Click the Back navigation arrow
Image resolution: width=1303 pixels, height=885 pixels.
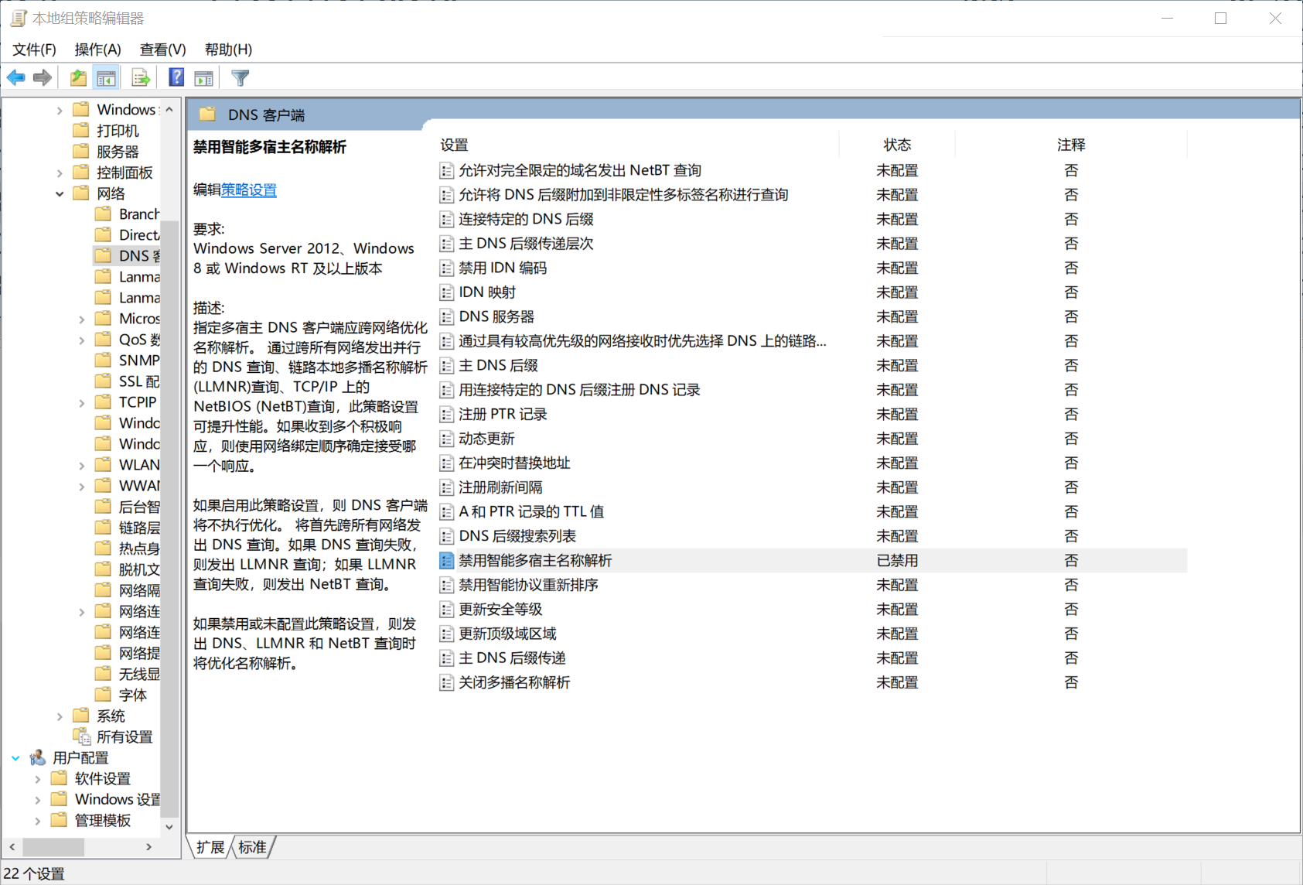(15, 77)
